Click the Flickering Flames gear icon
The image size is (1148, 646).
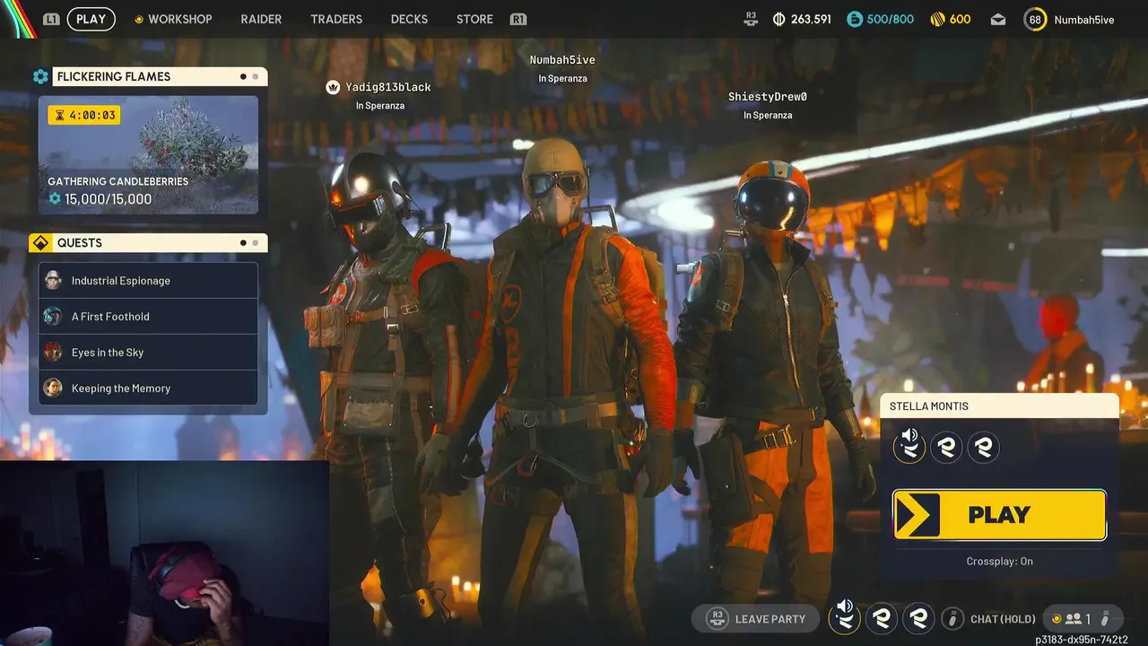point(40,76)
